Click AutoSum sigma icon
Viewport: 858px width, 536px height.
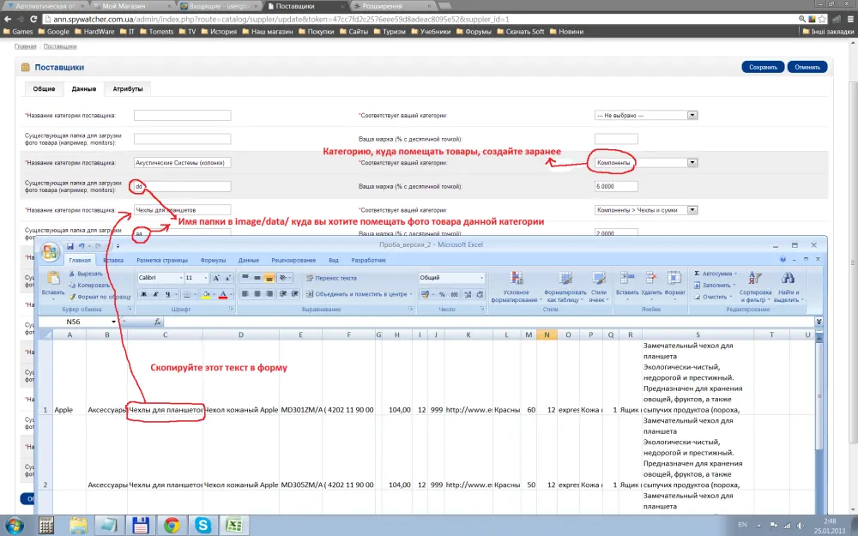697,274
